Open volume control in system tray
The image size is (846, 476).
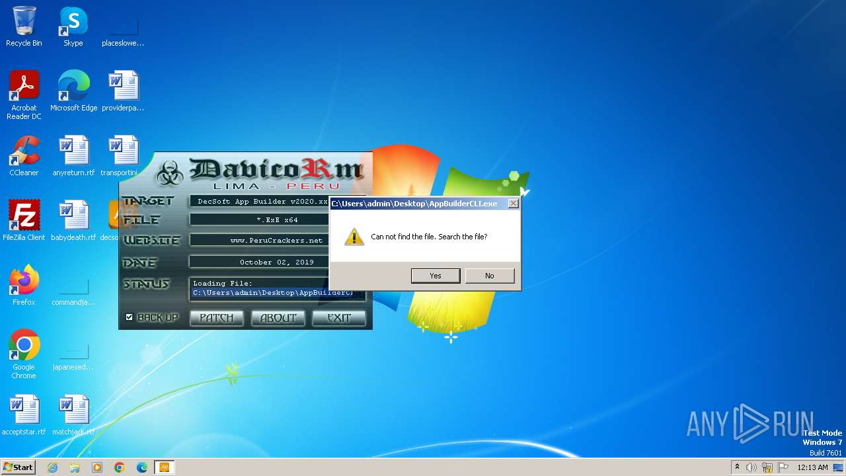751,467
